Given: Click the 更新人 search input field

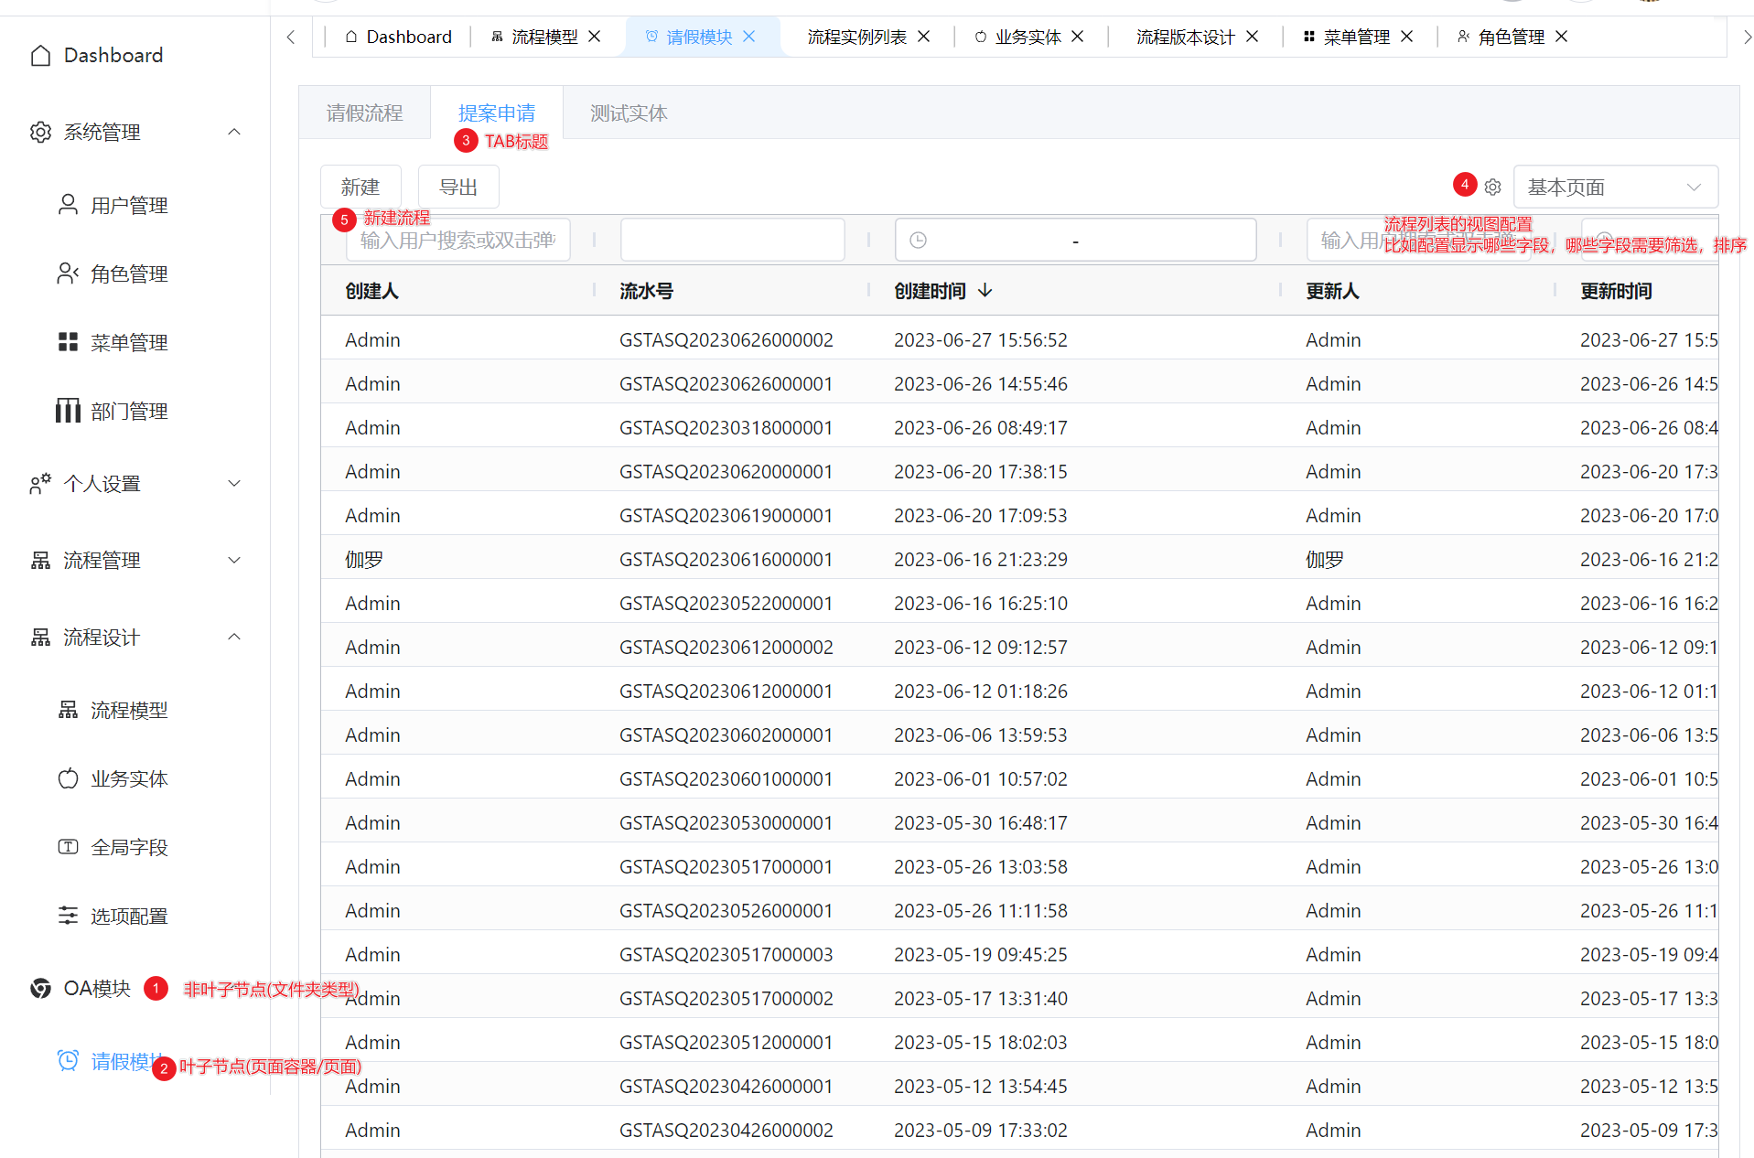Looking at the screenshot, I should point(1418,241).
